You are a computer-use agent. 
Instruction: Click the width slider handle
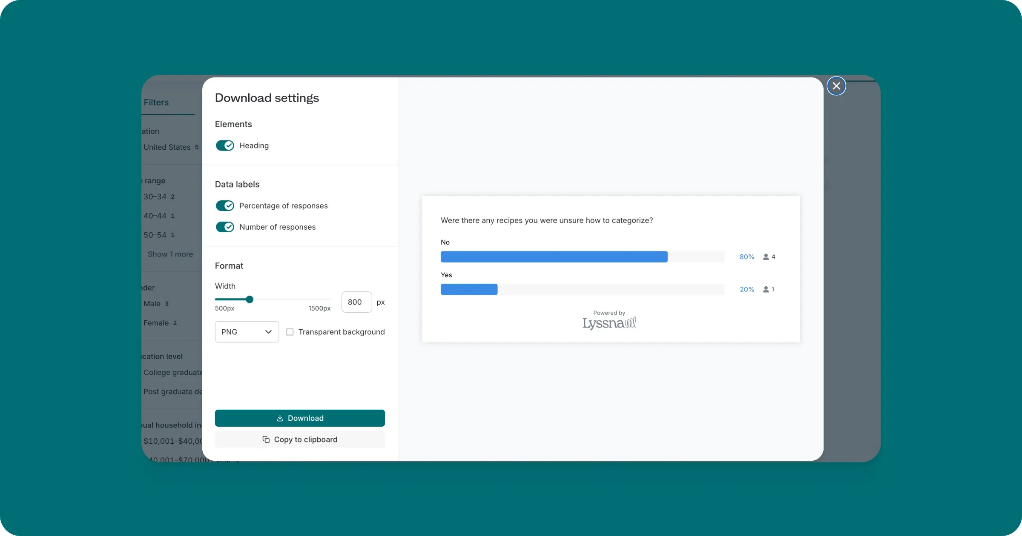coord(250,299)
